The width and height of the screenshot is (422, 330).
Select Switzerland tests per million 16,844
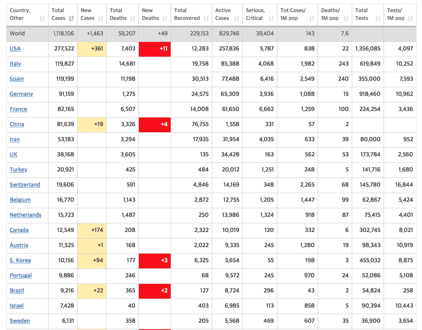pyautogui.click(x=404, y=185)
